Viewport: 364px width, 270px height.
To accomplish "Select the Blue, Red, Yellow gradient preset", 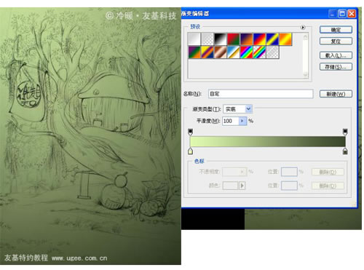I will click(260, 39).
